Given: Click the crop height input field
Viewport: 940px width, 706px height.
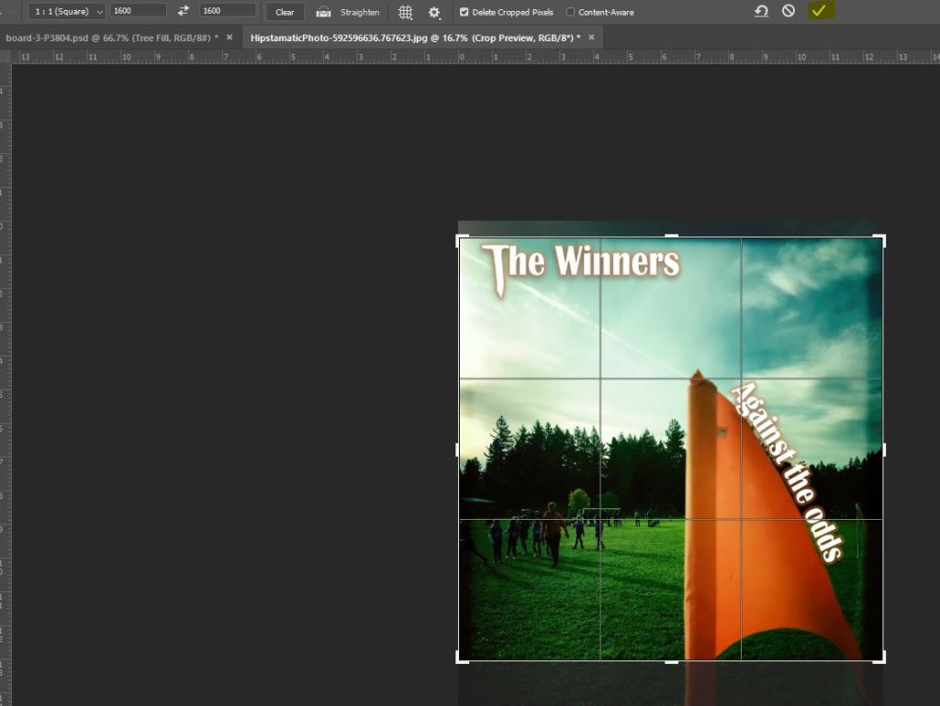Looking at the screenshot, I should 228,11.
